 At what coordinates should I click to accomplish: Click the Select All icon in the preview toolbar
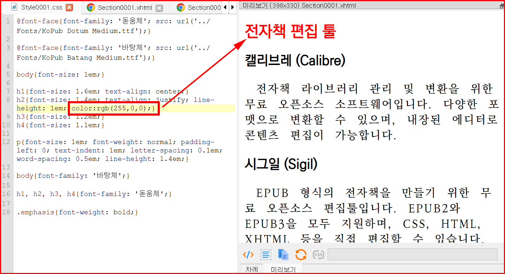tap(266, 254)
